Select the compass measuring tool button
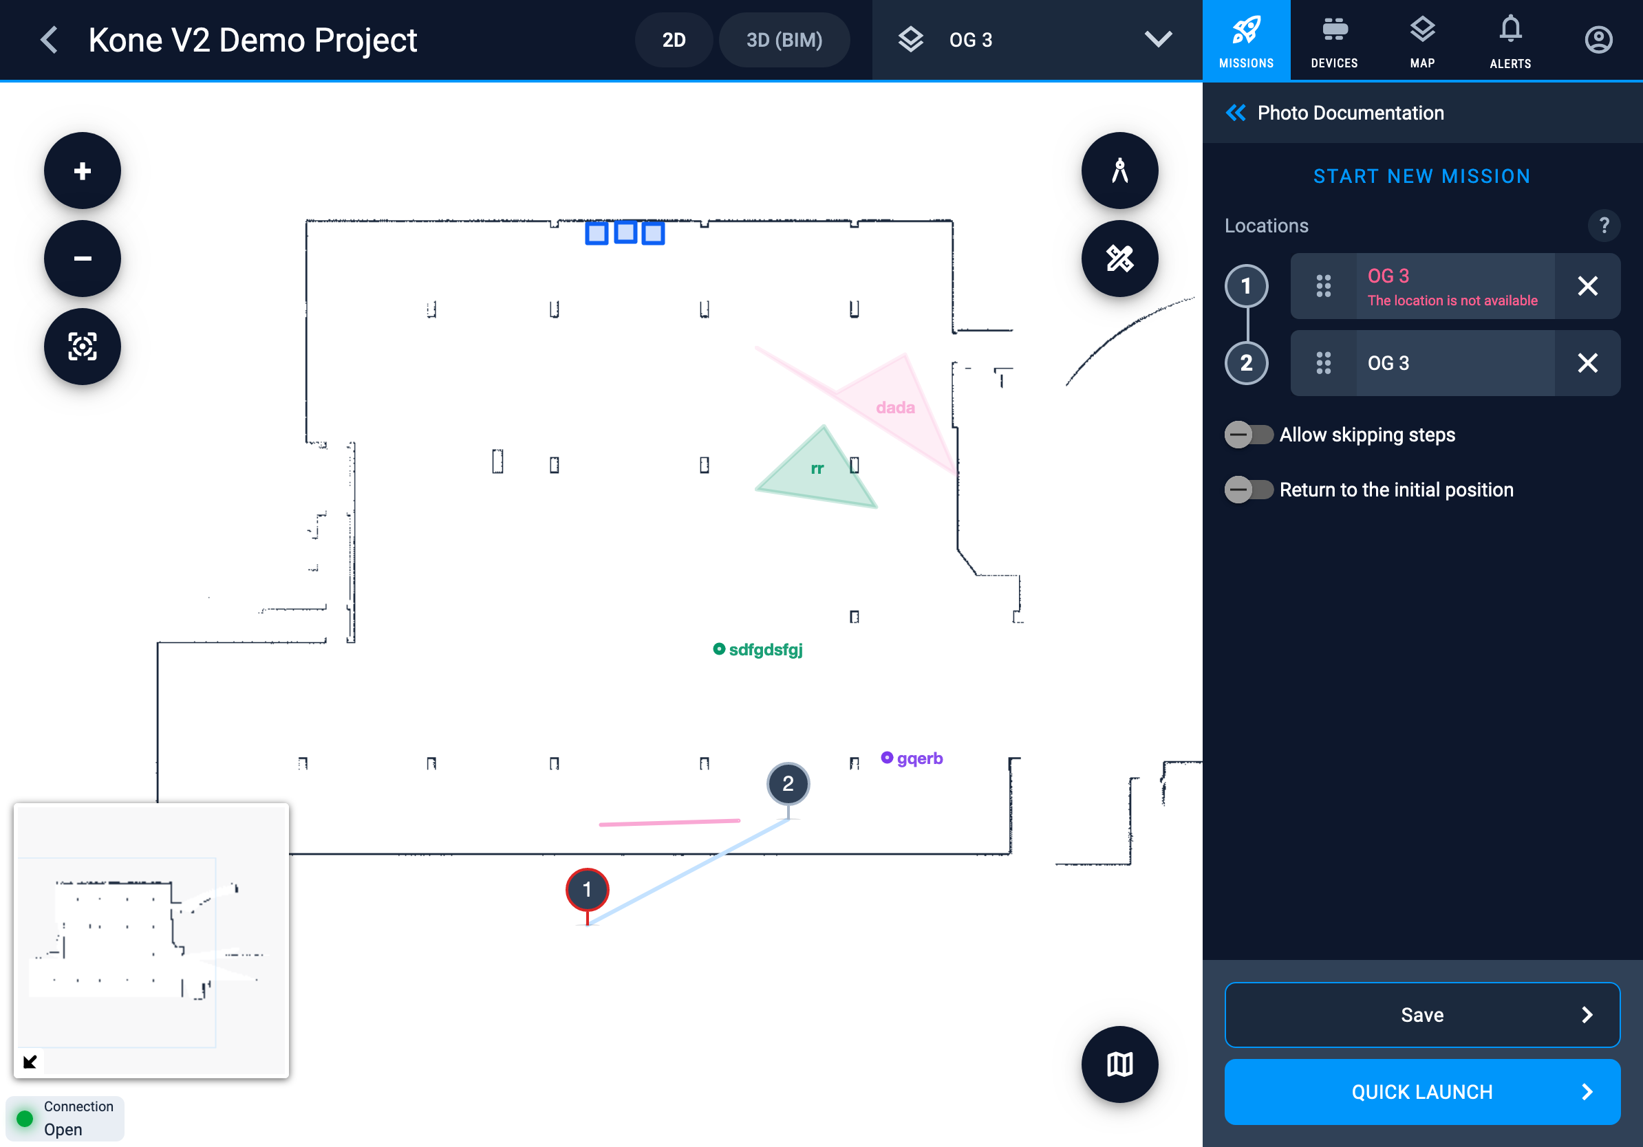Image resolution: width=1643 pixels, height=1147 pixels. (1119, 171)
